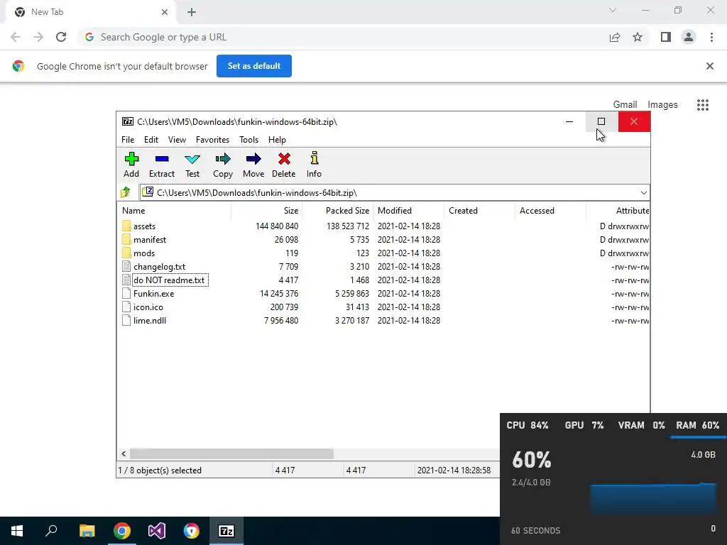Open the View menu
This screenshot has height=545, width=727.
(x=177, y=140)
